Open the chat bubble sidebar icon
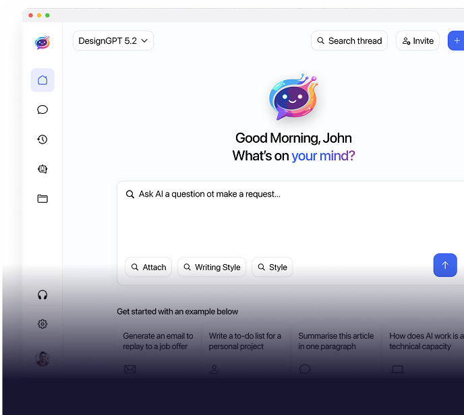The width and height of the screenshot is (464, 415). 42,110
